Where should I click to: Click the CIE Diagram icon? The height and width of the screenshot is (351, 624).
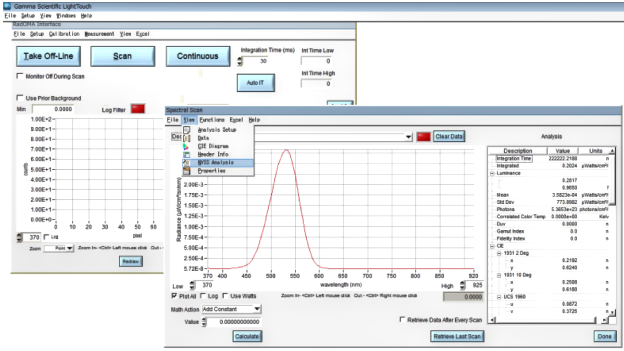[x=187, y=146]
